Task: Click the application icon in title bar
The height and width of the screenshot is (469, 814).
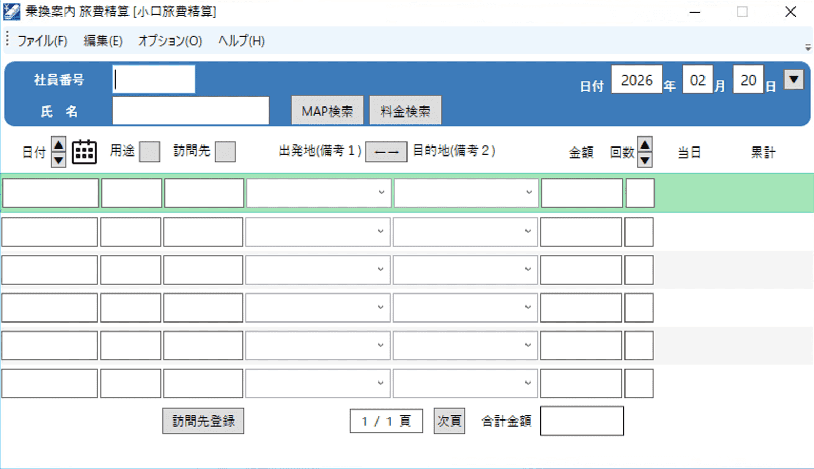Action: [x=12, y=12]
